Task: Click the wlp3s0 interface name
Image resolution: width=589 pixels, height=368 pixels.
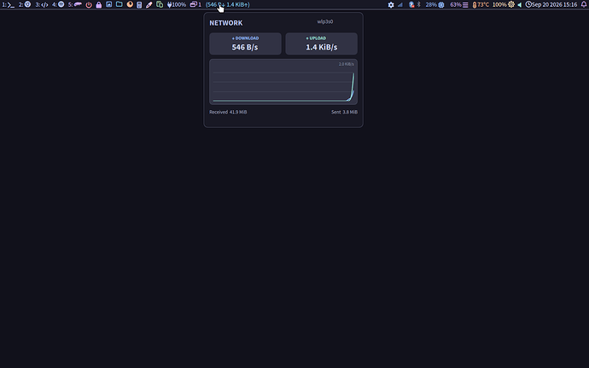Action: (x=325, y=22)
